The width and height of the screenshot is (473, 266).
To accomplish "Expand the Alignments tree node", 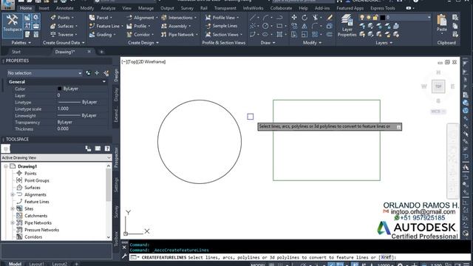I will (x=13, y=195).
